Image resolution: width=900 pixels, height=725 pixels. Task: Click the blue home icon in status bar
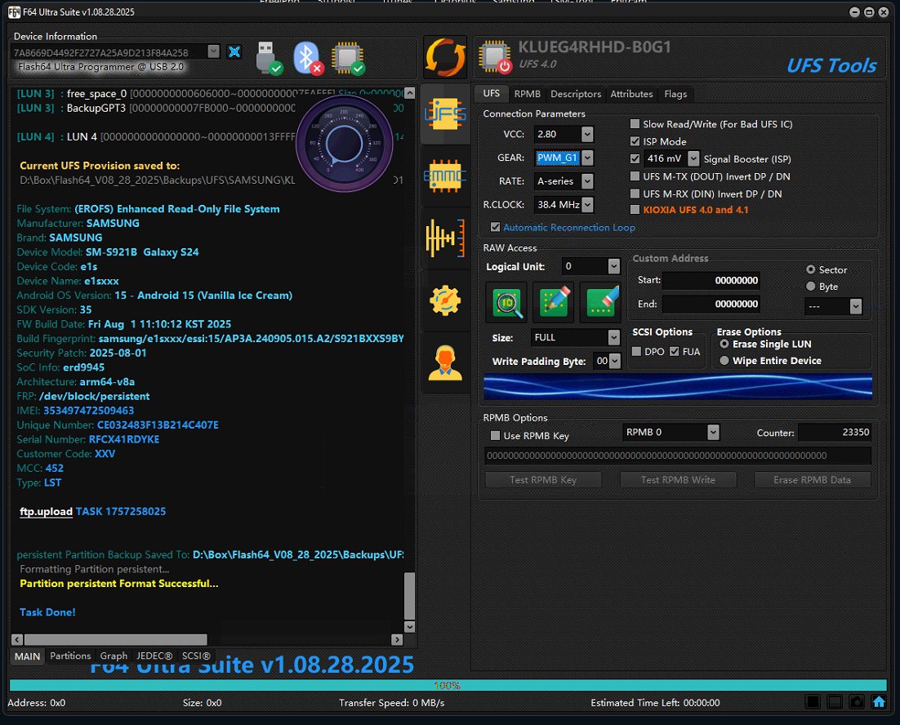878,701
